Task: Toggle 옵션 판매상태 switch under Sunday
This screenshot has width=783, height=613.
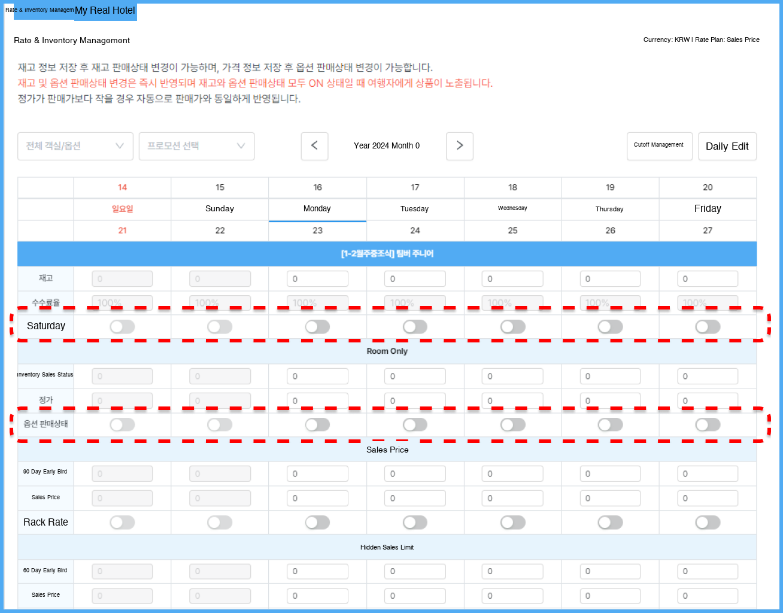Action: pyautogui.click(x=220, y=424)
